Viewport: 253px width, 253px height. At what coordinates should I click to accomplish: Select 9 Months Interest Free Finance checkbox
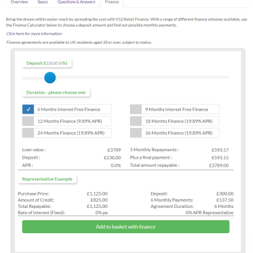[136, 109]
